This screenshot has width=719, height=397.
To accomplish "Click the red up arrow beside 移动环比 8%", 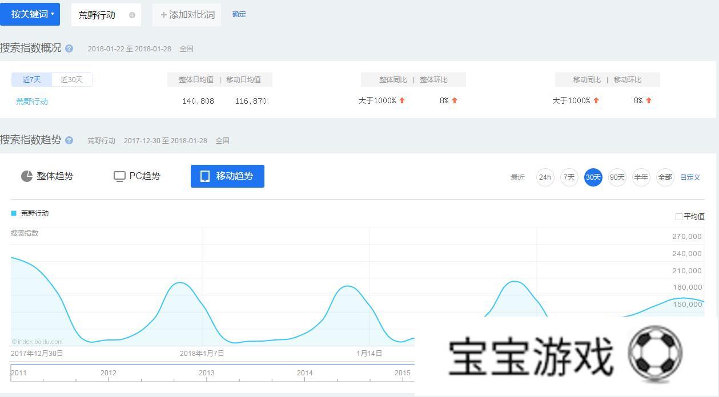I will (649, 100).
